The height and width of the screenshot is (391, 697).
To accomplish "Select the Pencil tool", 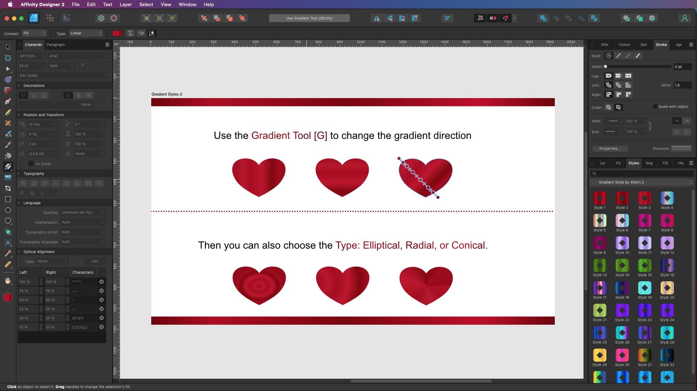I will click(8, 112).
